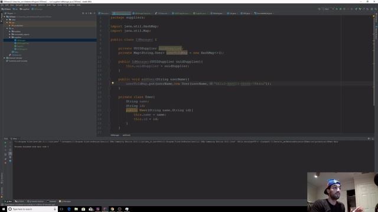Select the highlighted IdManager file in tree
Viewport: 378px width, 212px height.
point(50,40)
